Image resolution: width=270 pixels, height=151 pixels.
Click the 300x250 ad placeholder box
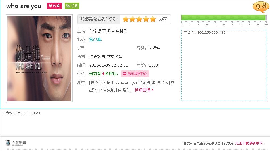pyautogui.click(x=224, y=65)
